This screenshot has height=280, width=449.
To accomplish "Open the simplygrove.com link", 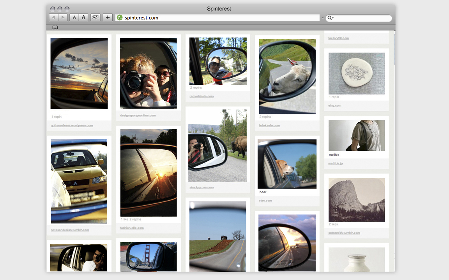I will 202,187.
